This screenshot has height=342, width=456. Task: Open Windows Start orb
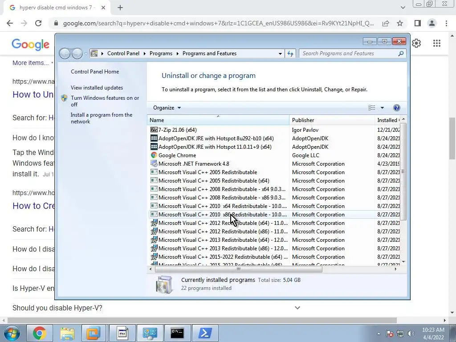[12, 333]
